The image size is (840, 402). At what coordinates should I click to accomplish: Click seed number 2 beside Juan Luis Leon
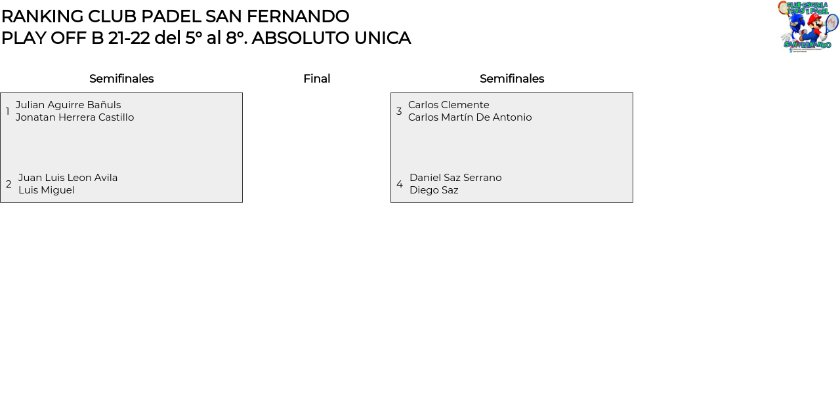coord(9,184)
